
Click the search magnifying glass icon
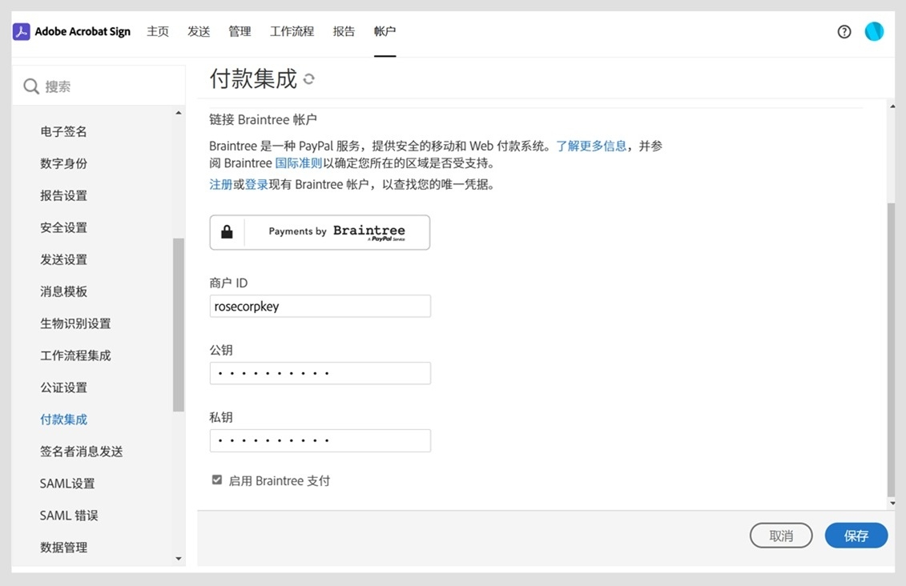(x=32, y=85)
